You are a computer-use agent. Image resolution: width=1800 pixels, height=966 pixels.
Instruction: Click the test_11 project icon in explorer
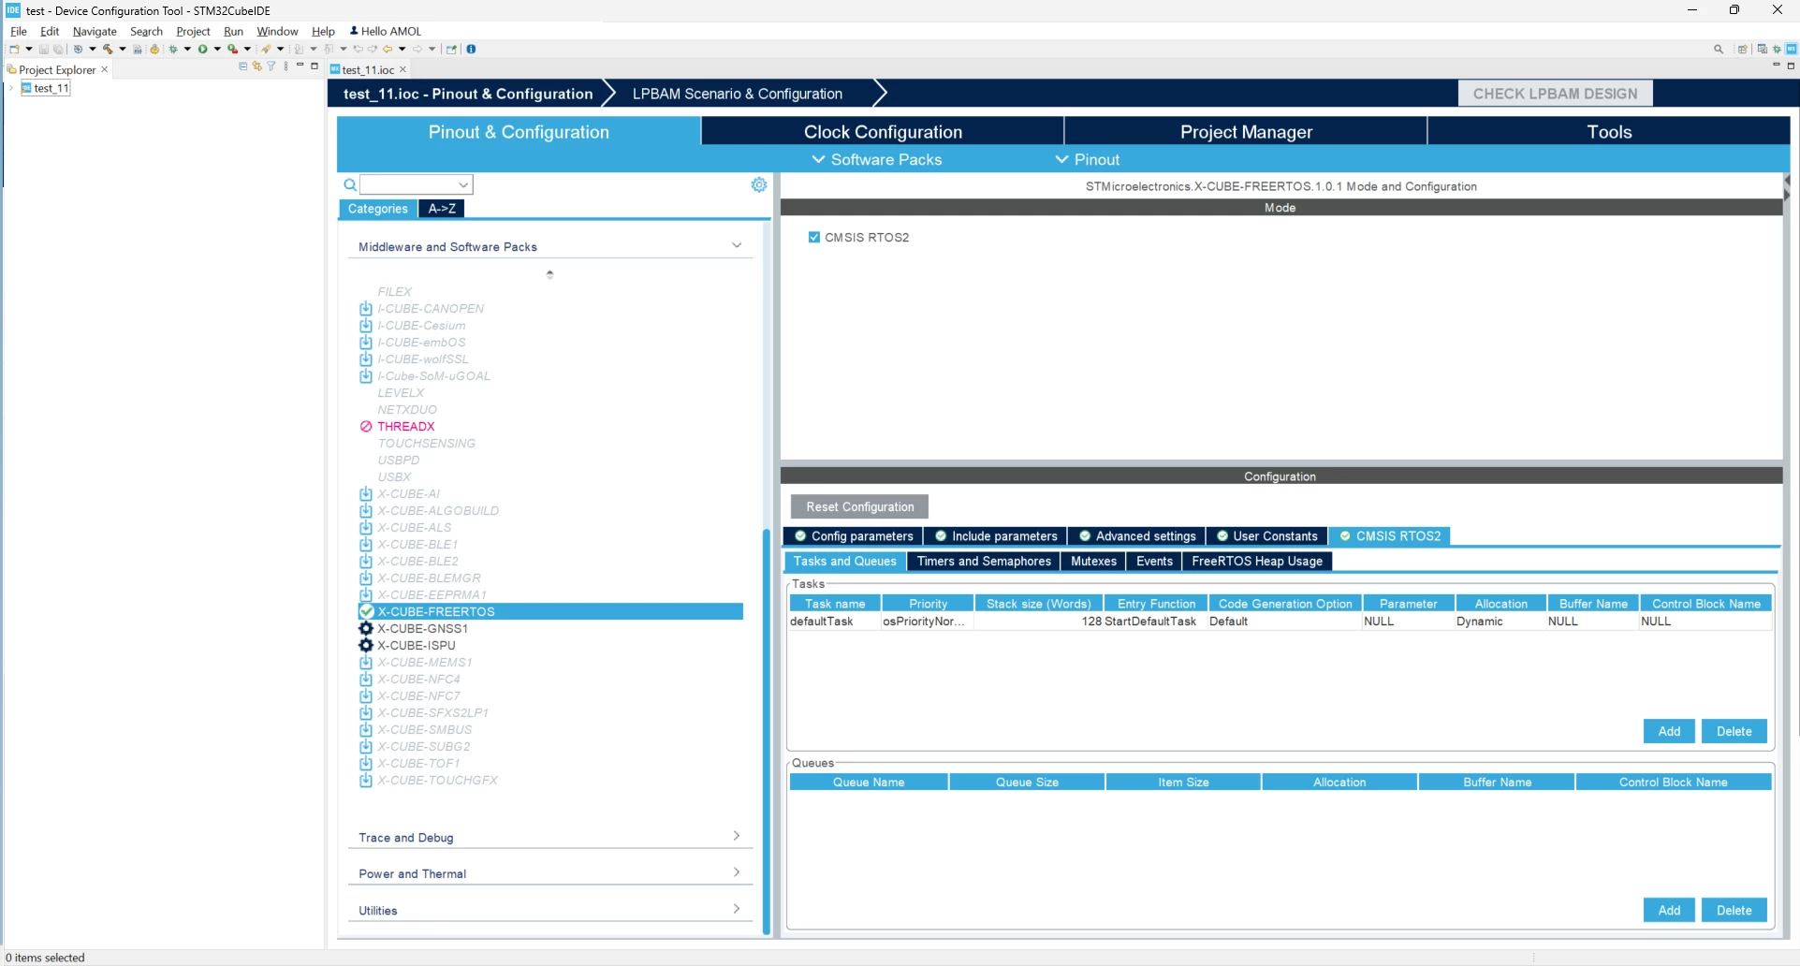27,88
